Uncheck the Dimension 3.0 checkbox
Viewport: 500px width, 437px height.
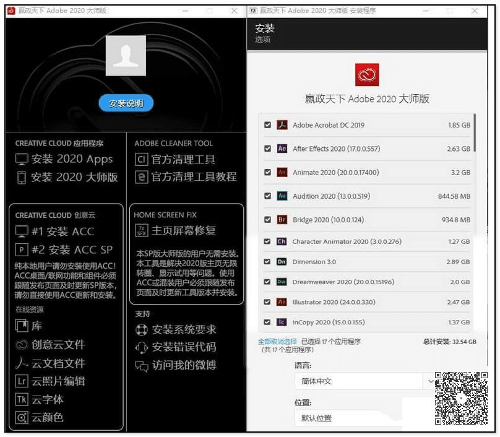(x=267, y=262)
